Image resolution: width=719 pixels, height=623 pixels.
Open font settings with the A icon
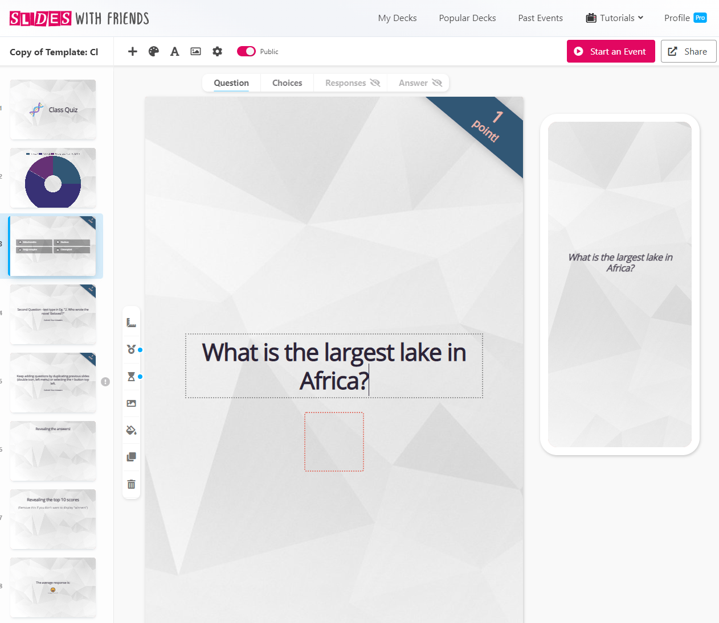[174, 51]
